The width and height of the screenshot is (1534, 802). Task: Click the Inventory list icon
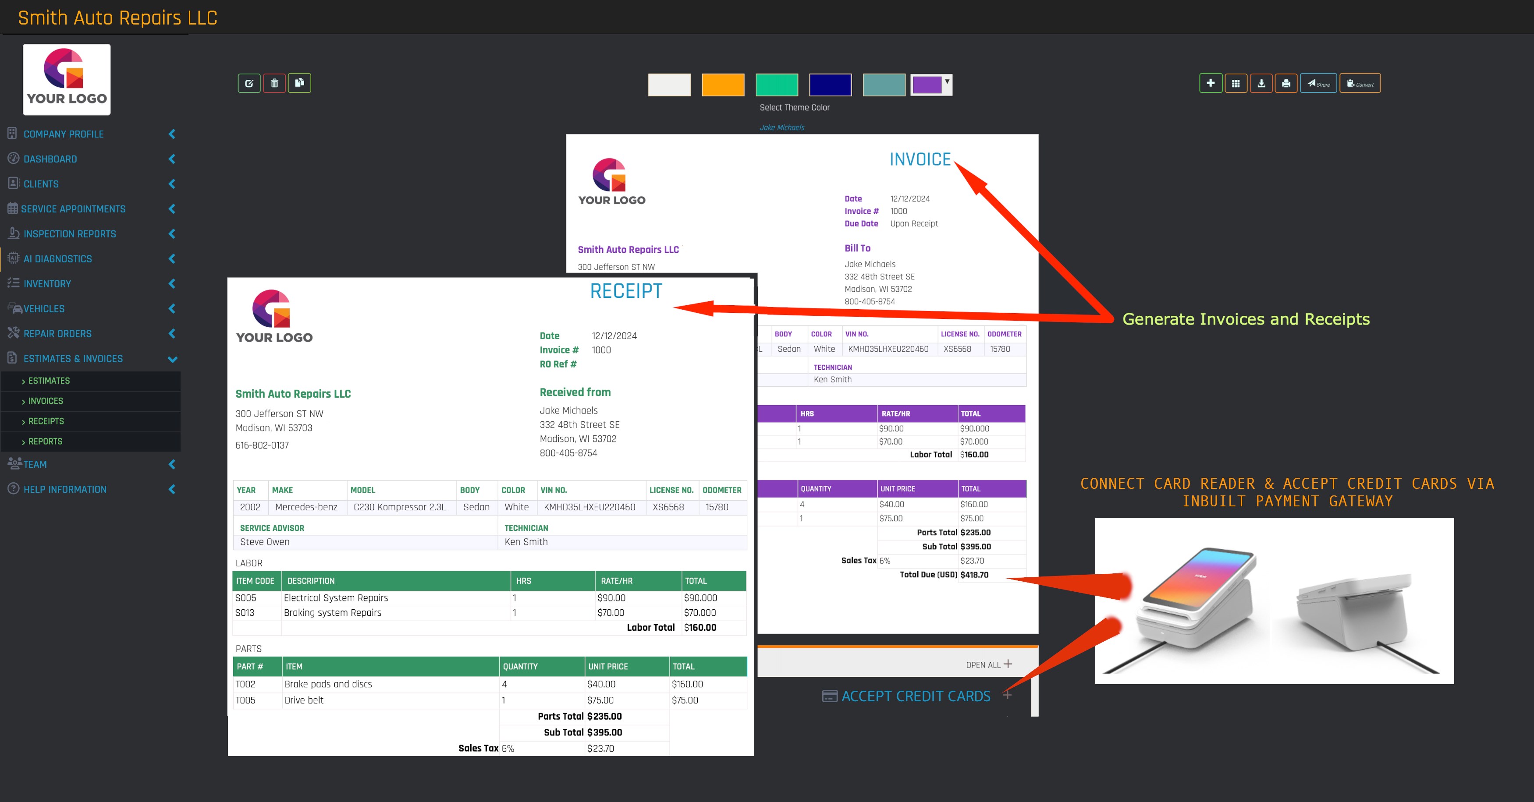click(13, 283)
